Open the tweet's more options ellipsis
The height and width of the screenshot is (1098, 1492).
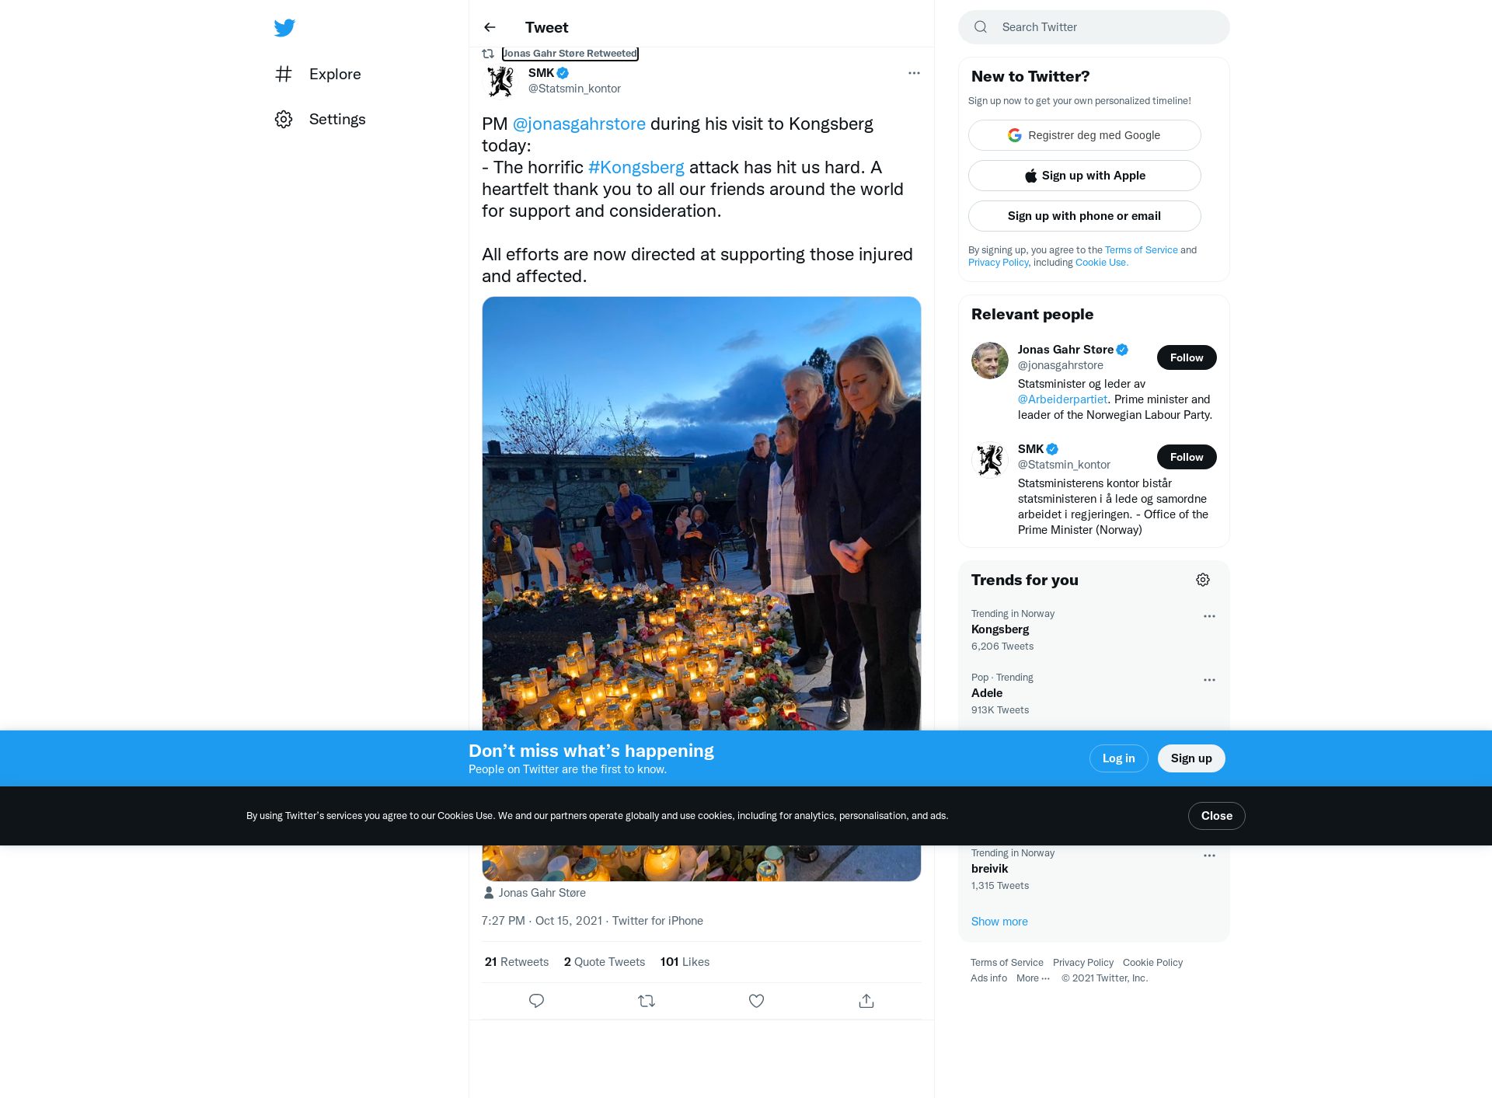(914, 73)
